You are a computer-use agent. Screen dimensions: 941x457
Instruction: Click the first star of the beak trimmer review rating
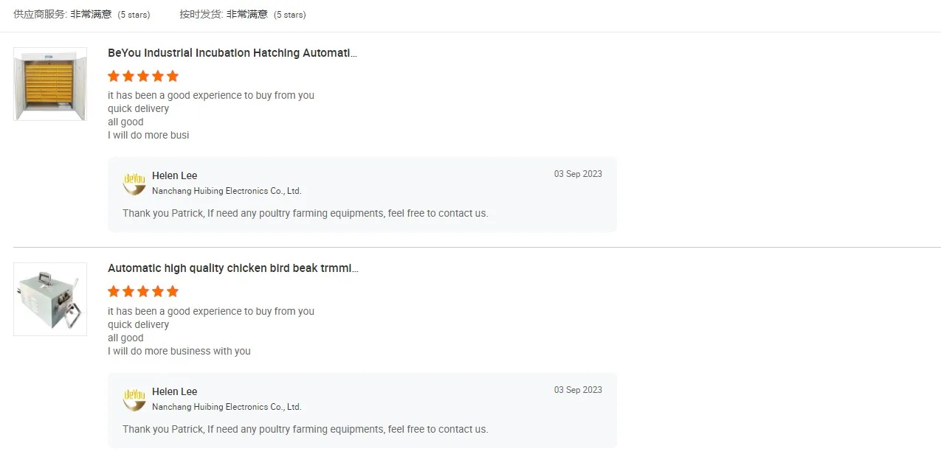(114, 291)
